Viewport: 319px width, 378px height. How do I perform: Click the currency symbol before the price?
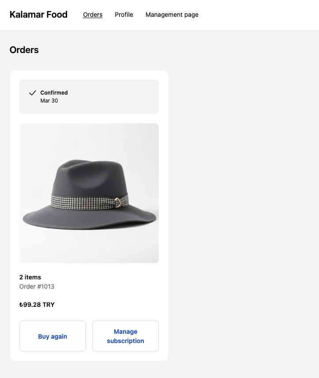[21, 305]
